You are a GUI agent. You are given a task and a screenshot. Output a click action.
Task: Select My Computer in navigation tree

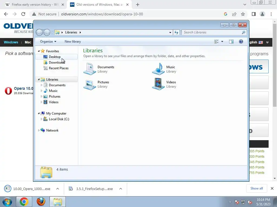point(56,113)
